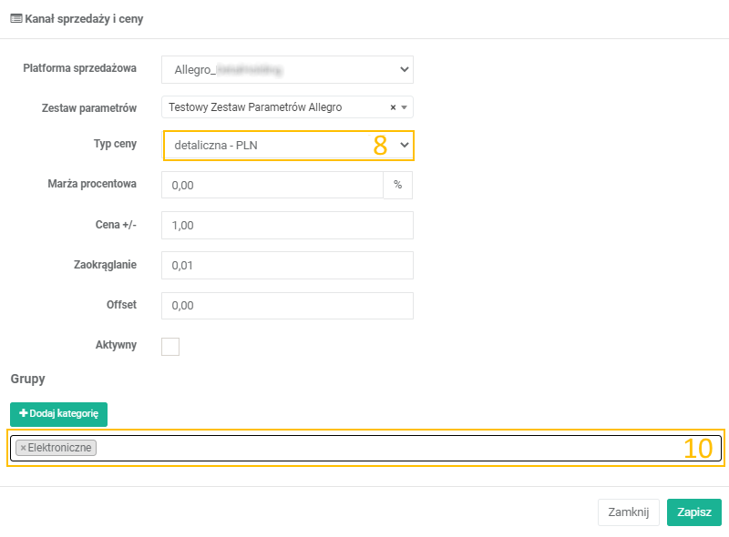This screenshot has width=729, height=537.
Task: Select the Zaokrąglanie input field
Action: [287, 265]
